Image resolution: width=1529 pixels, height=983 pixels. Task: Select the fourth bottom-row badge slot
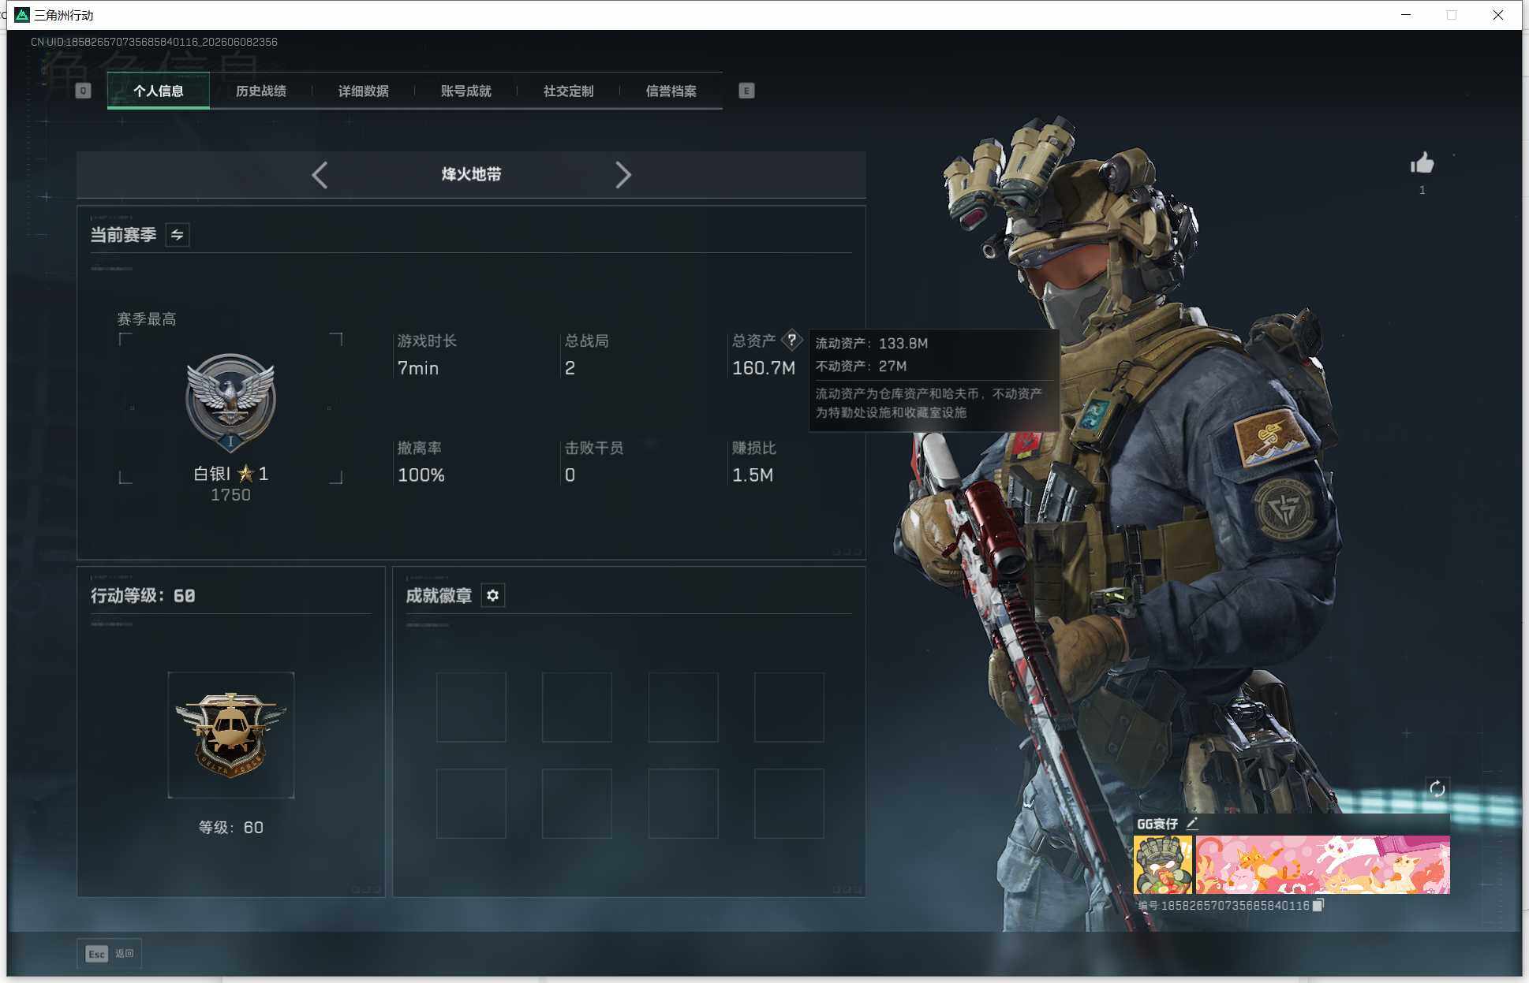pos(789,803)
